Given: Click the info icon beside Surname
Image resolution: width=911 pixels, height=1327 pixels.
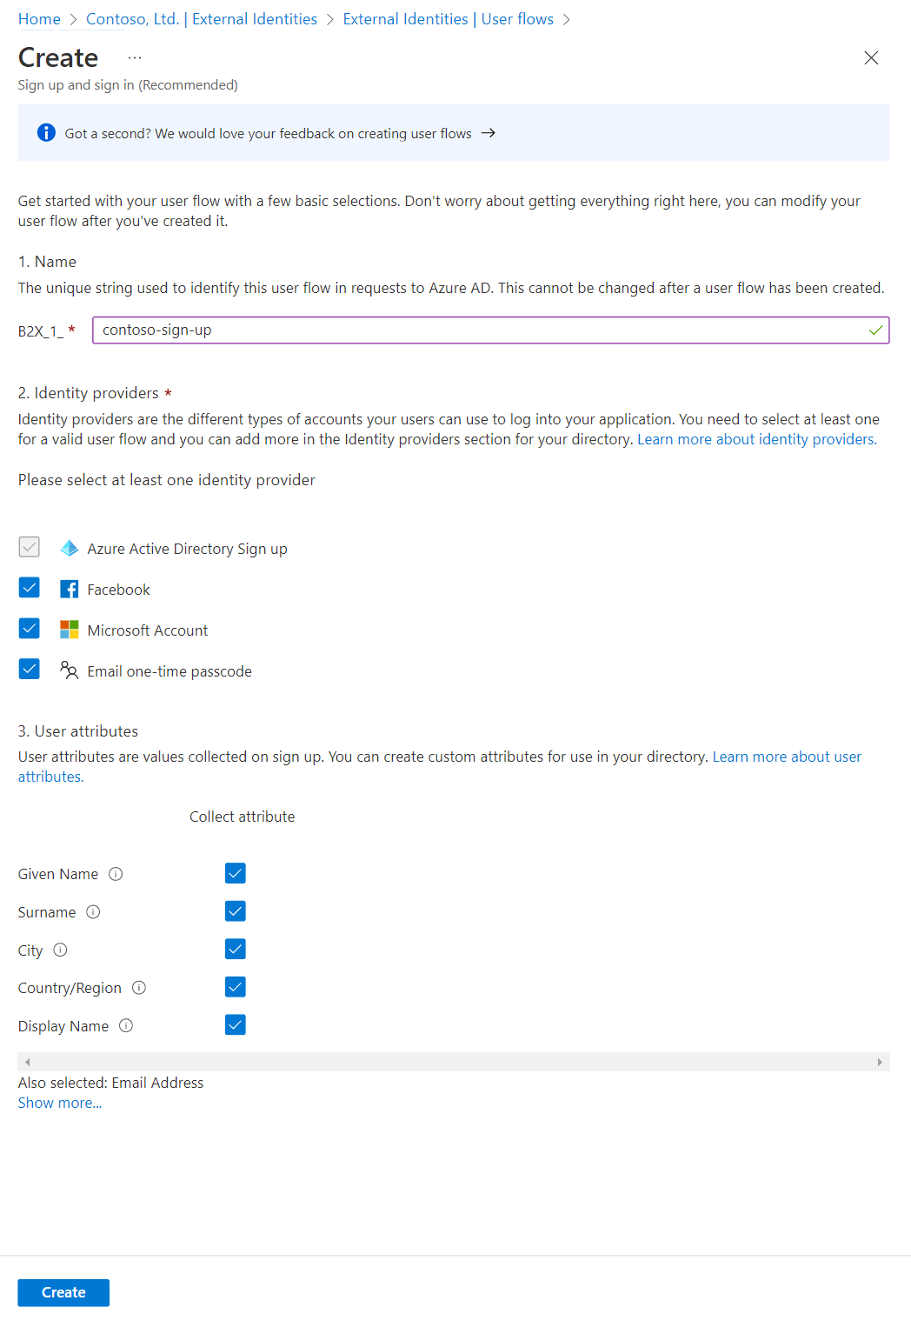Looking at the screenshot, I should click(x=93, y=912).
